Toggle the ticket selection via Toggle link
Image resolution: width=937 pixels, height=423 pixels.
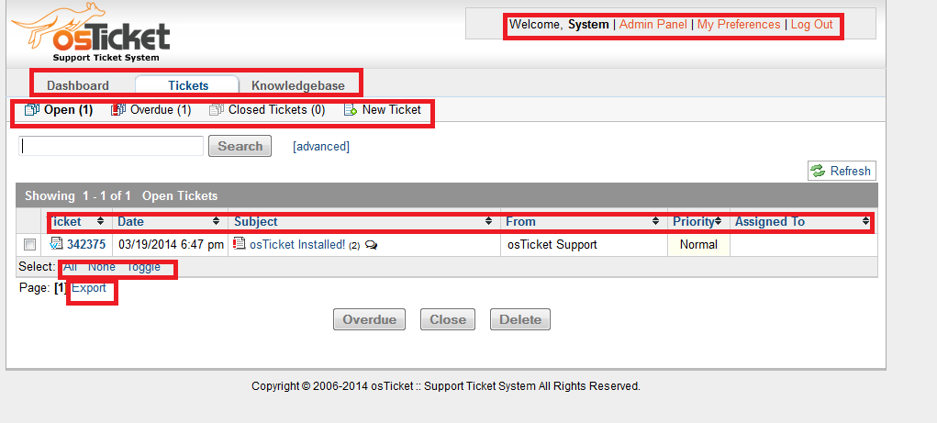(x=143, y=267)
